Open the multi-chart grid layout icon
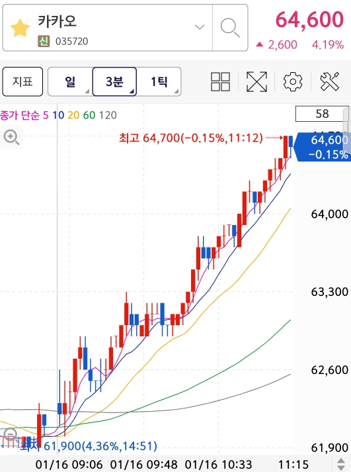The image size is (351, 472). (x=220, y=81)
